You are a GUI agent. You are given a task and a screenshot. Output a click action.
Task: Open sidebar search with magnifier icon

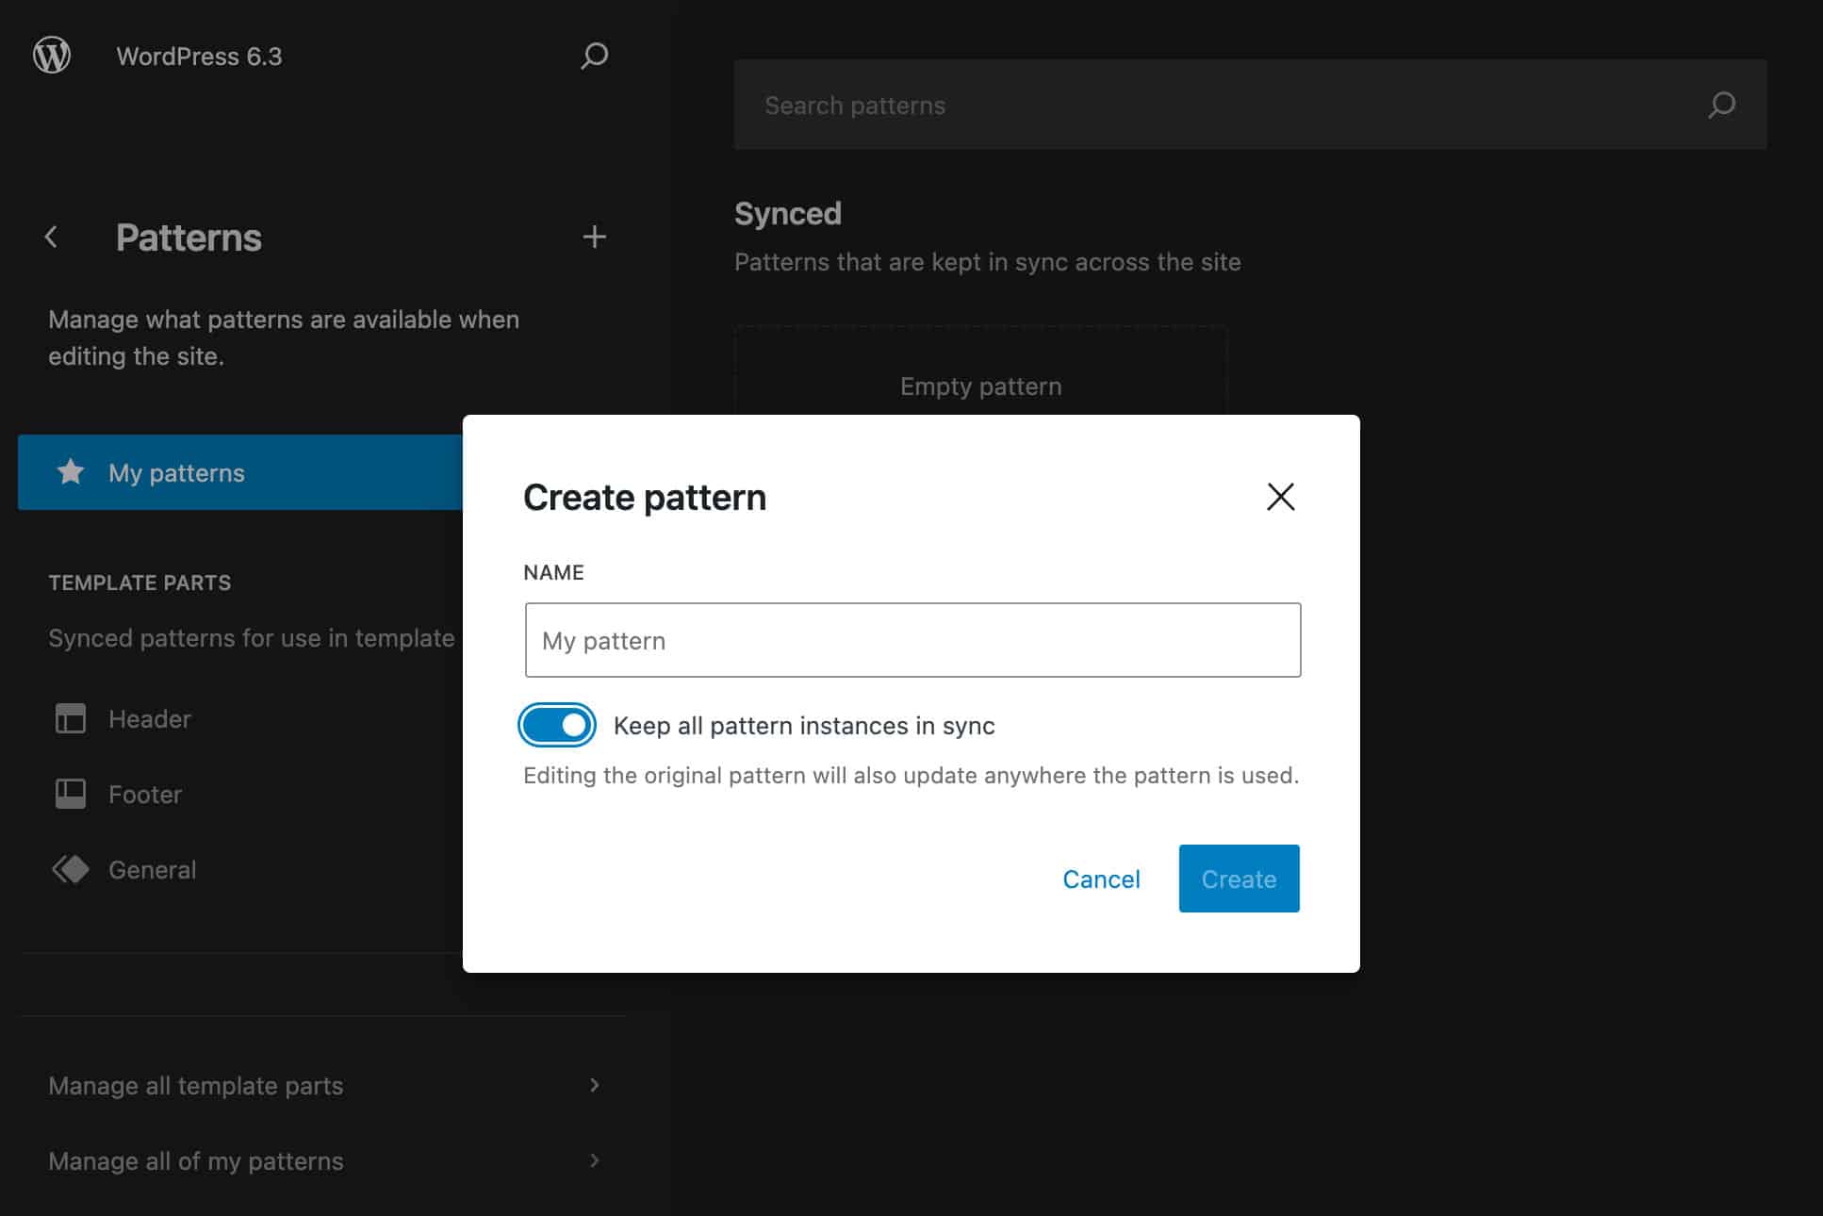click(x=593, y=57)
